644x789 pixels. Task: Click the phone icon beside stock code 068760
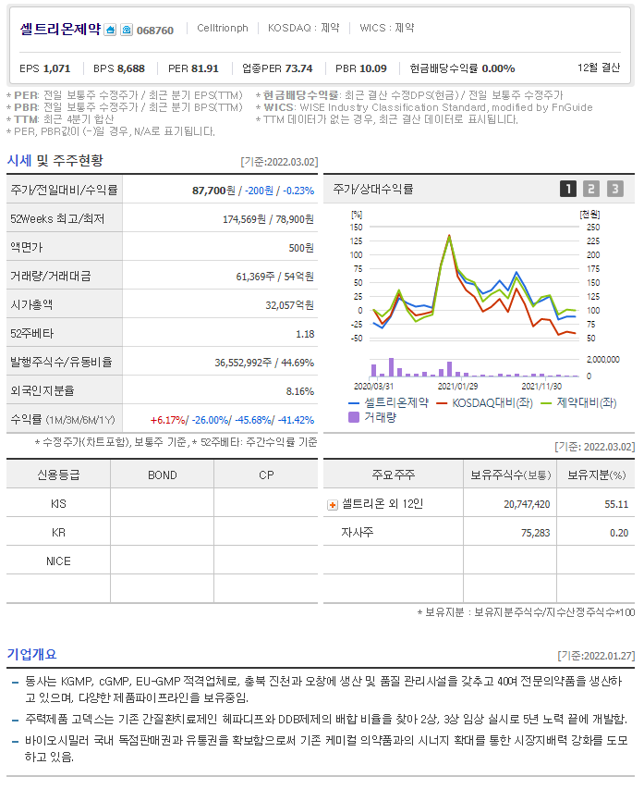click(127, 31)
